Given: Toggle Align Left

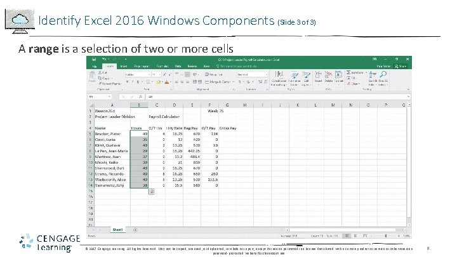Looking at the screenshot, I should pos(176,82).
